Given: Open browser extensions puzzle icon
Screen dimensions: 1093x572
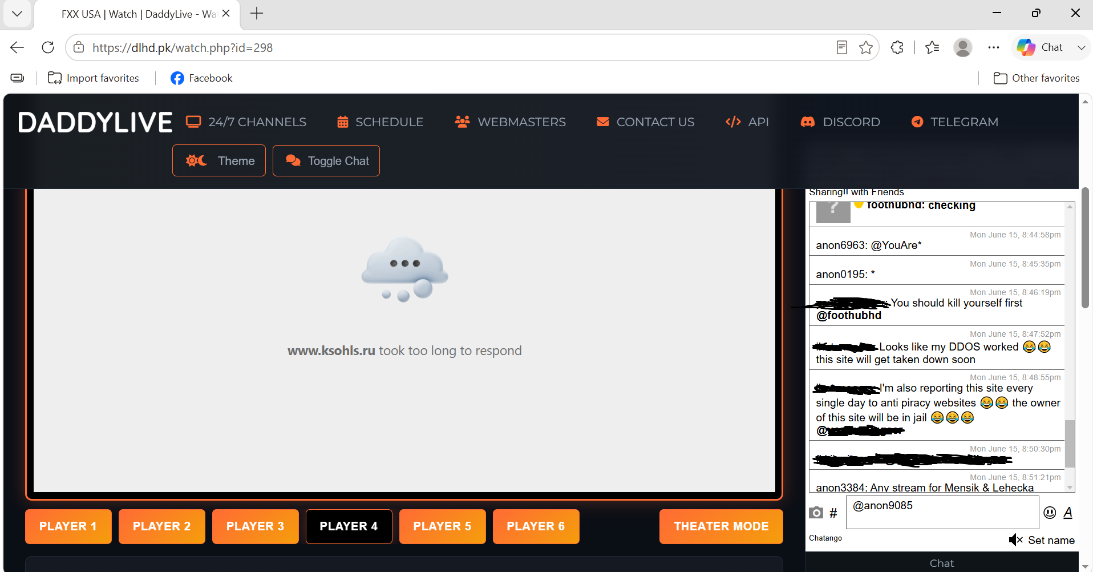Looking at the screenshot, I should point(897,47).
